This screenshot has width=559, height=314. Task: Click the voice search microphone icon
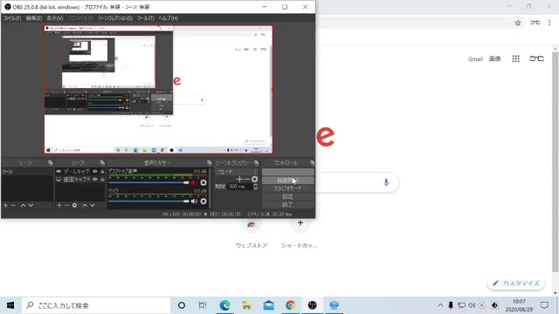tap(386, 182)
